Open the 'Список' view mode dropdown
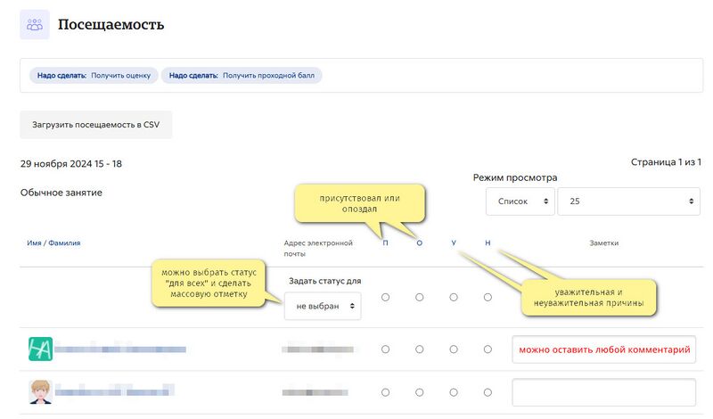 coord(520,201)
